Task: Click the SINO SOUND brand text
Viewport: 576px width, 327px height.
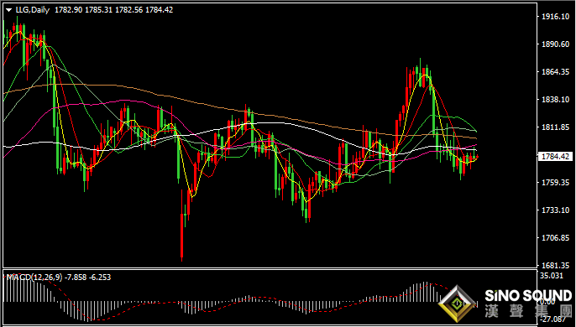Action: pos(528,295)
